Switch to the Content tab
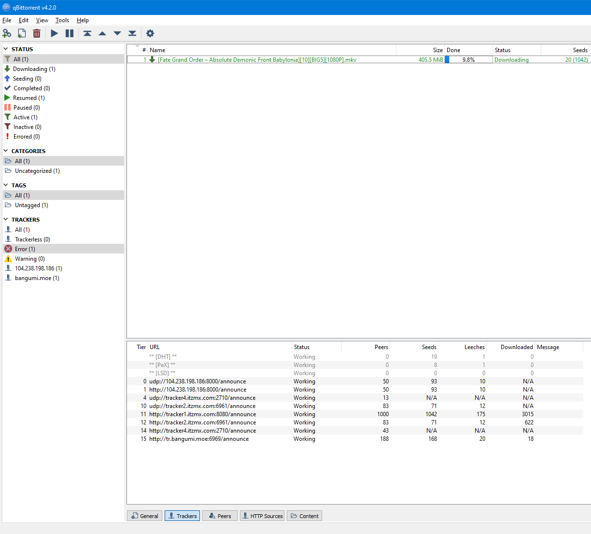 (x=304, y=516)
